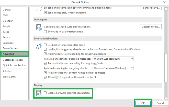
Task: Go to Search options
Action: [15, 37]
